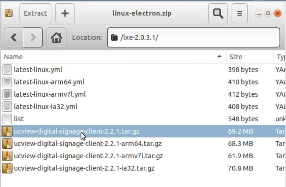Image resolution: width=286 pixels, height=187 pixels.
Task: Click blank file icon of list
Action: (x=7, y=119)
